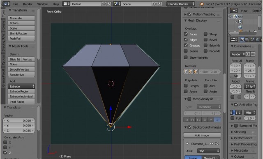
Task: Toggle Faces overlay checkbox
Action: 186,34
